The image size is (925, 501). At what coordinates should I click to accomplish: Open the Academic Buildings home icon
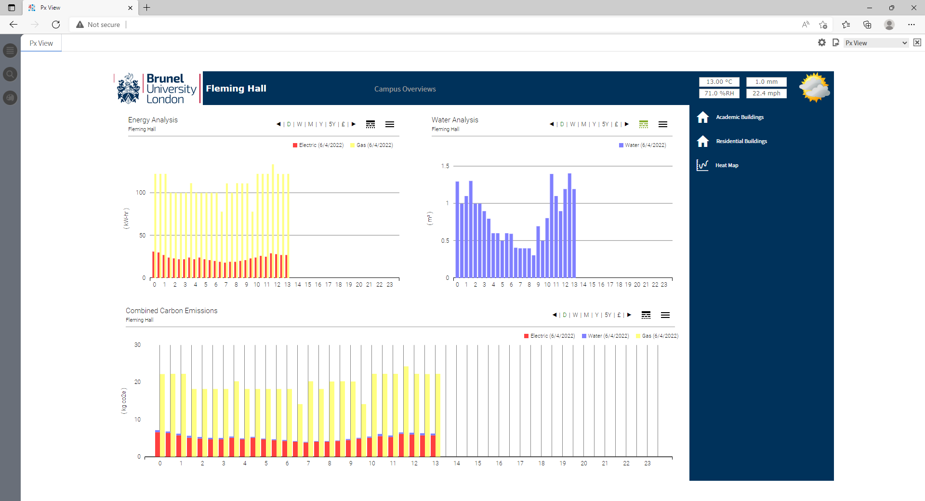[x=702, y=117]
